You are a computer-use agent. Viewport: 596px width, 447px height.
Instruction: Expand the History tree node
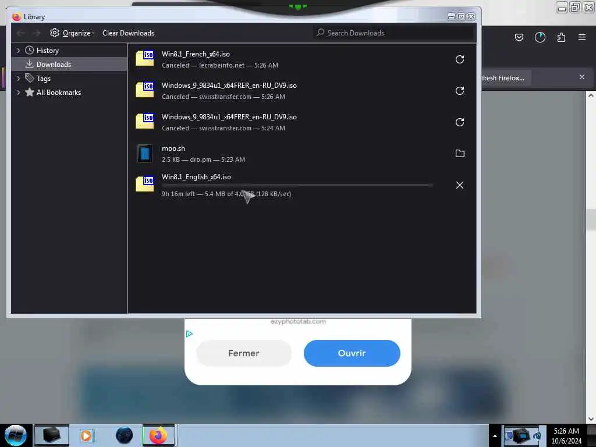pos(18,51)
